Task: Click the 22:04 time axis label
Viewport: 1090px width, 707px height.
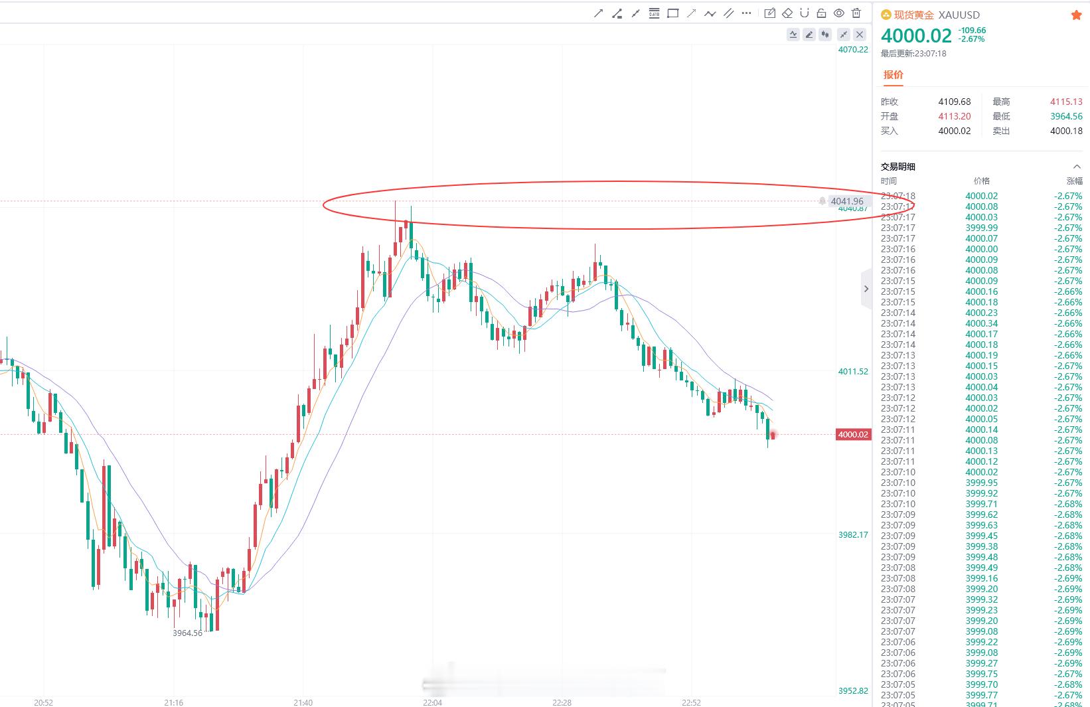Action: pos(432,702)
